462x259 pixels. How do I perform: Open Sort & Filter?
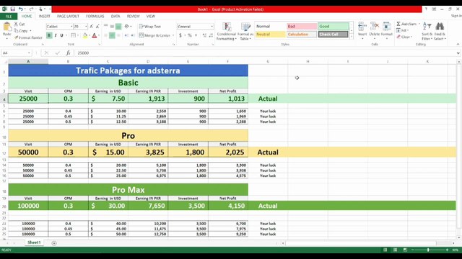point(427,31)
